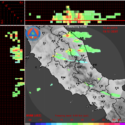125x125 pixels.
Task: Select the date '13 Jul 2013'
Action: click(x=110, y=28)
